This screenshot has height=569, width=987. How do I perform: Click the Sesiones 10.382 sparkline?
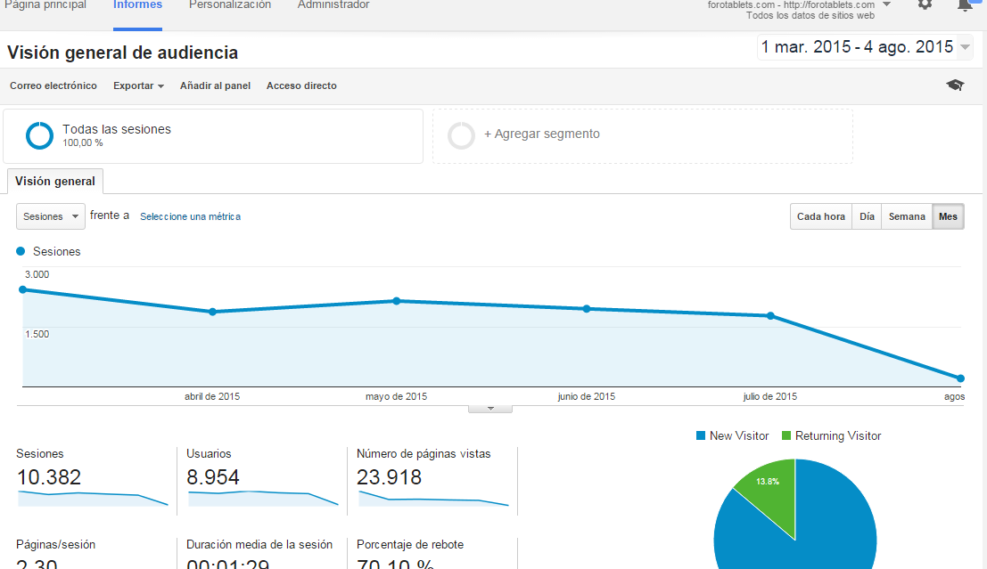(x=93, y=499)
